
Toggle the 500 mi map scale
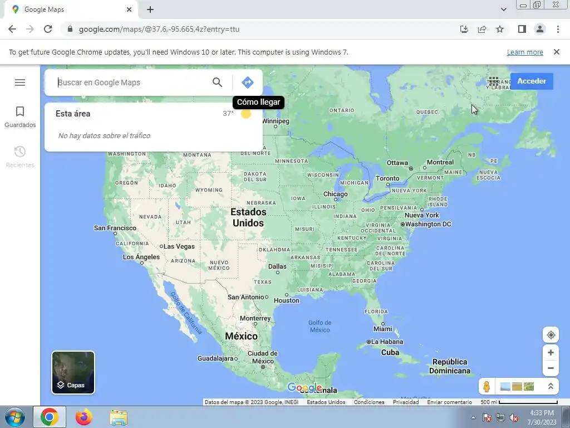519,402
